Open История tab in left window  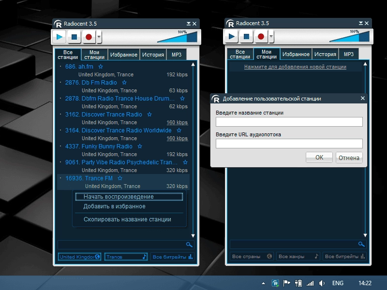(x=153, y=55)
